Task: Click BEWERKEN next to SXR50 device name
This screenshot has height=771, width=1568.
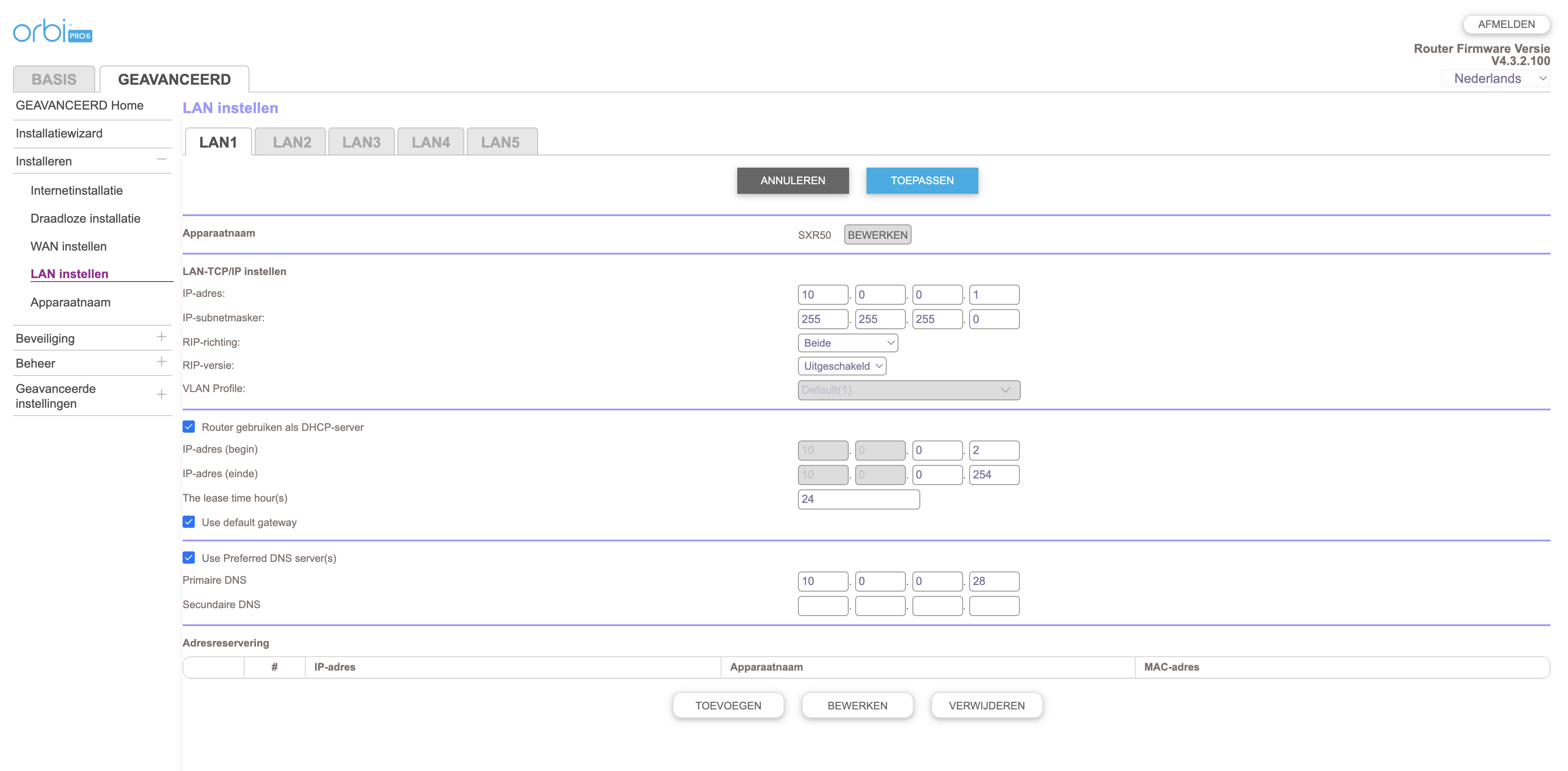Action: (x=877, y=235)
